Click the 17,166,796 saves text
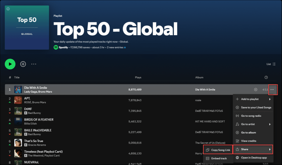Screen dimensions: 282x165 point(80,47)
